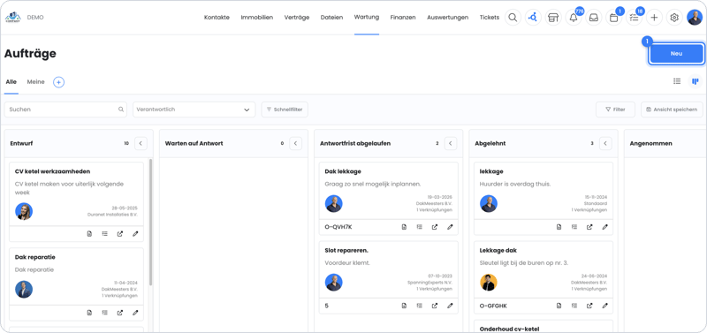Click into the Suchen input field
The width and height of the screenshot is (707, 333).
pos(65,110)
